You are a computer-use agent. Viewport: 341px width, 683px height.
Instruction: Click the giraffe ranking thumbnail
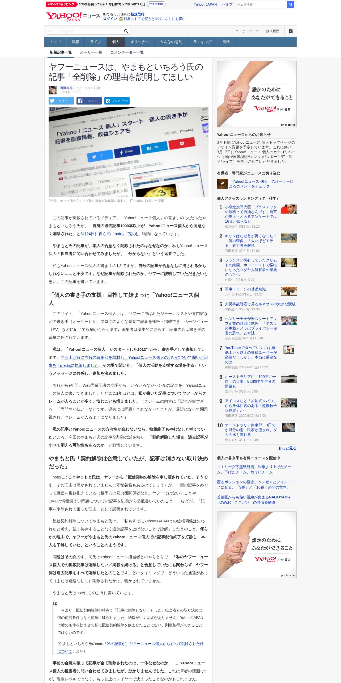[x=289, y=238]
